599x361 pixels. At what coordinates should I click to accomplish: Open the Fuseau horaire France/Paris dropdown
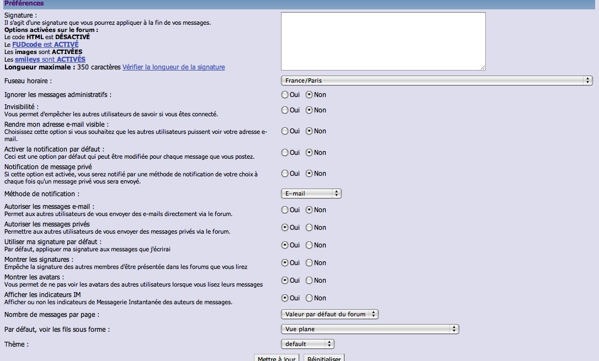436,81
